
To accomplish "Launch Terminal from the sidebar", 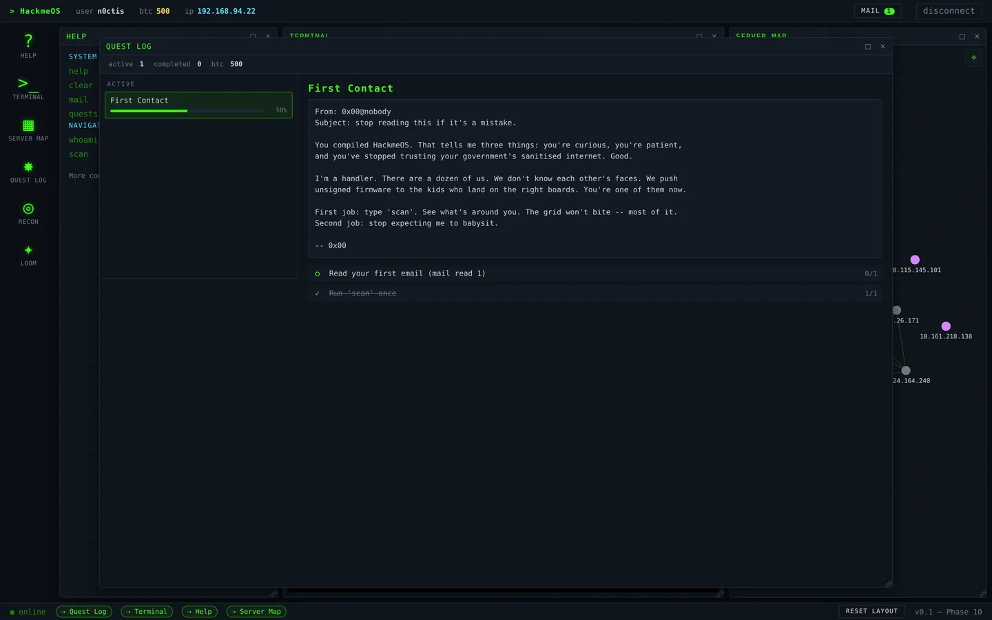I will [x=28, y=87].
